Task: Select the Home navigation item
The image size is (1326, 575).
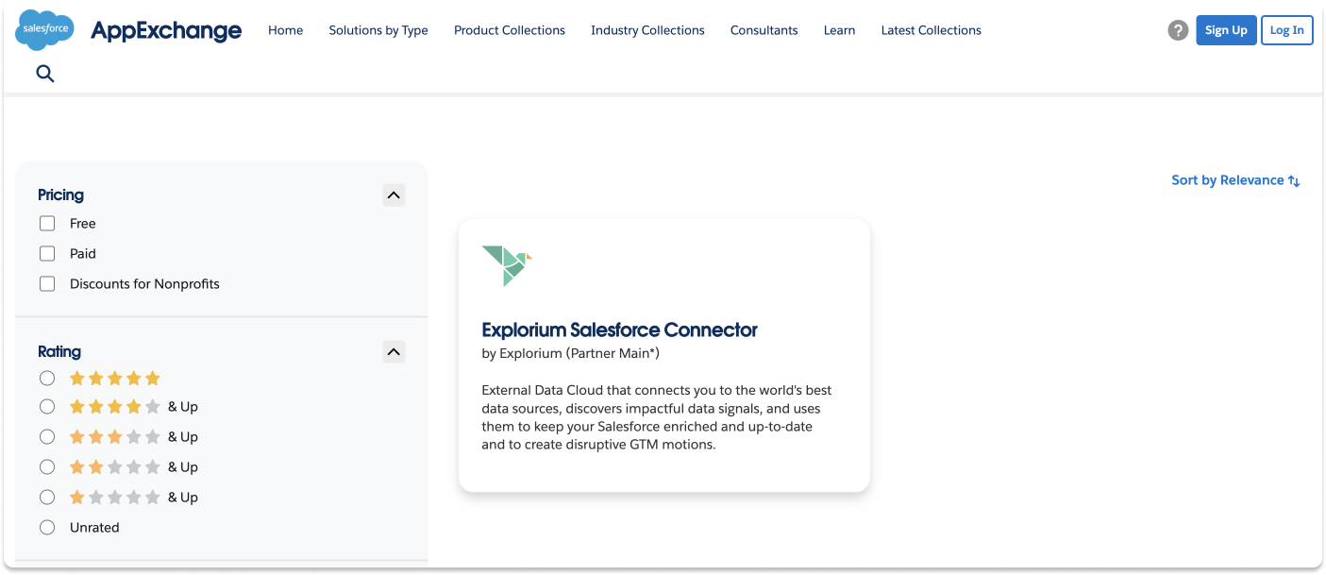Action: point(285,29)
